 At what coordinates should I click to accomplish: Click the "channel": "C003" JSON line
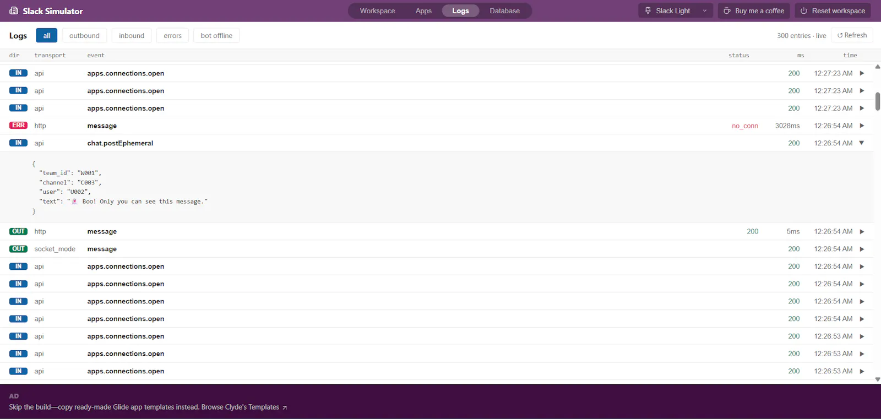click(x=70, y=182)
